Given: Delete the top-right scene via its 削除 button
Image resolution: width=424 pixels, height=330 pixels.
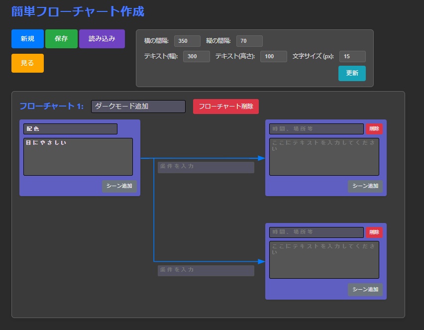Looking at the screenshot, I should point(374,128).
